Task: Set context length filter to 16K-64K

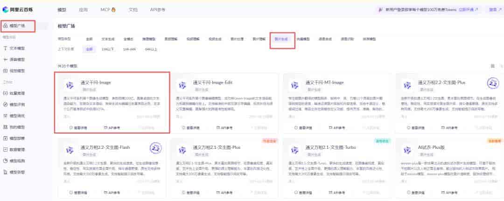Action: [130, 49]
